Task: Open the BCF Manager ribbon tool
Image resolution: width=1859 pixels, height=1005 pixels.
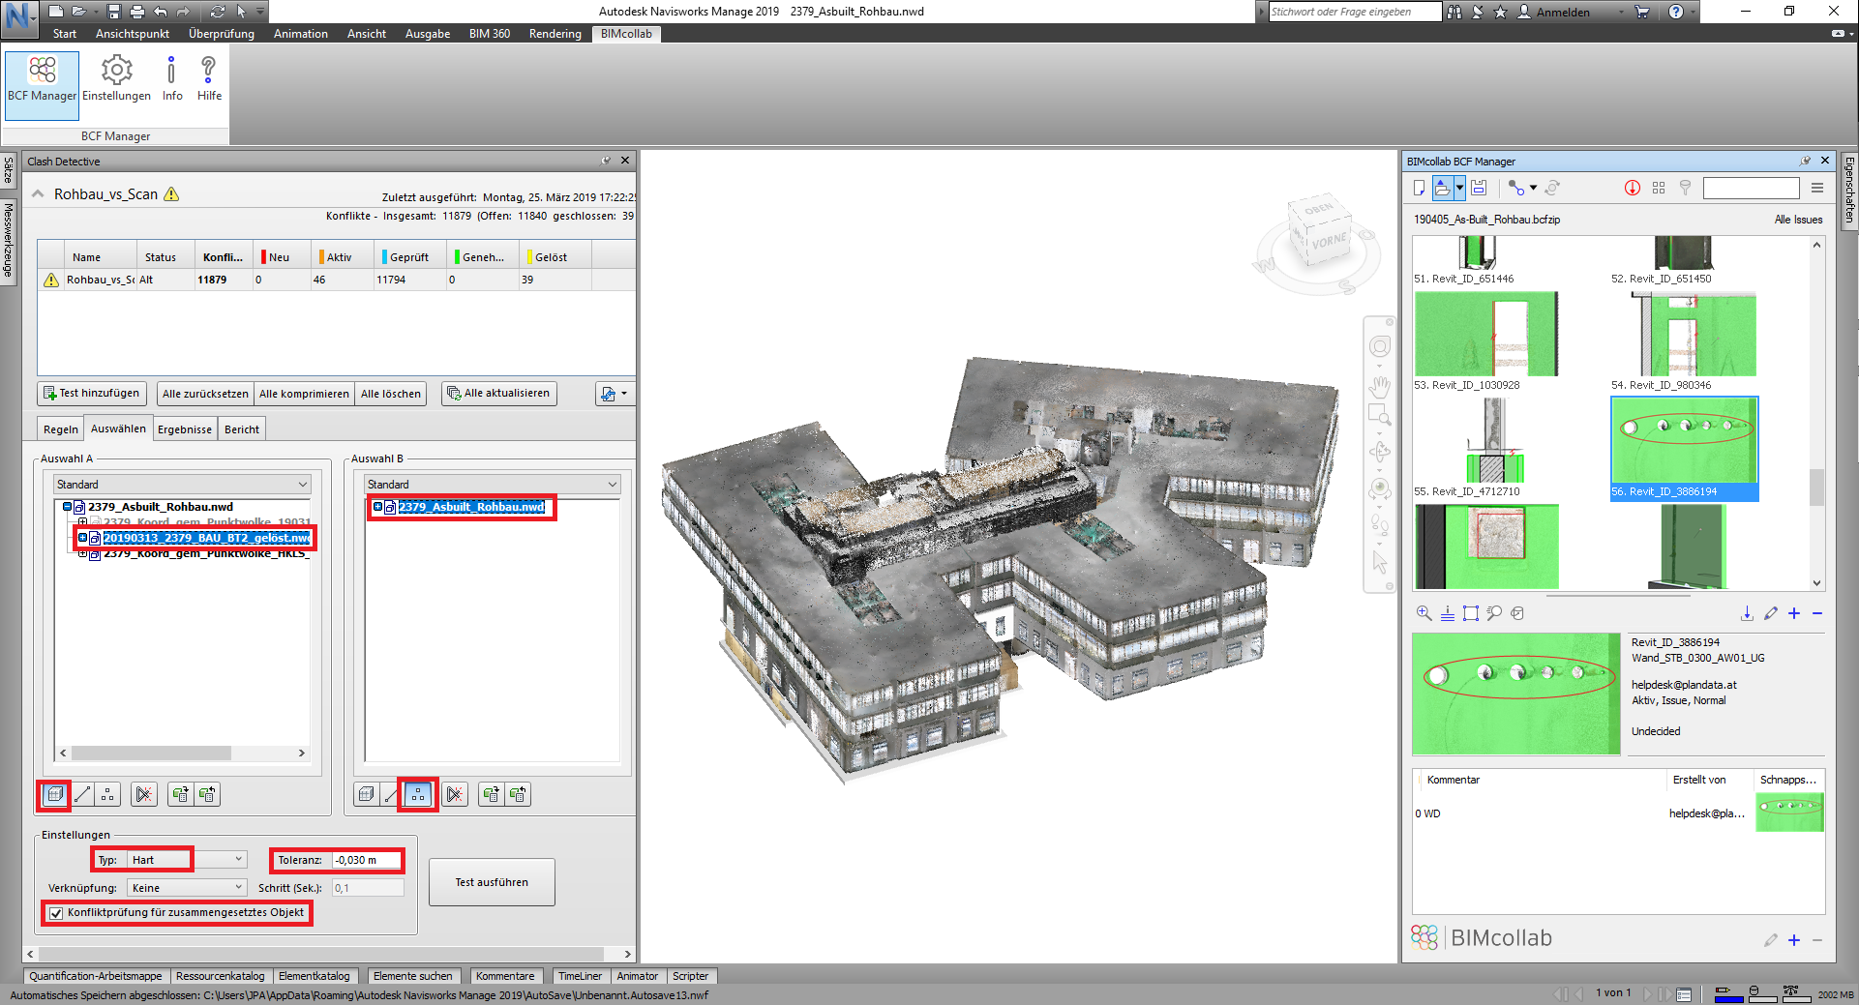Action: point(42,79)
